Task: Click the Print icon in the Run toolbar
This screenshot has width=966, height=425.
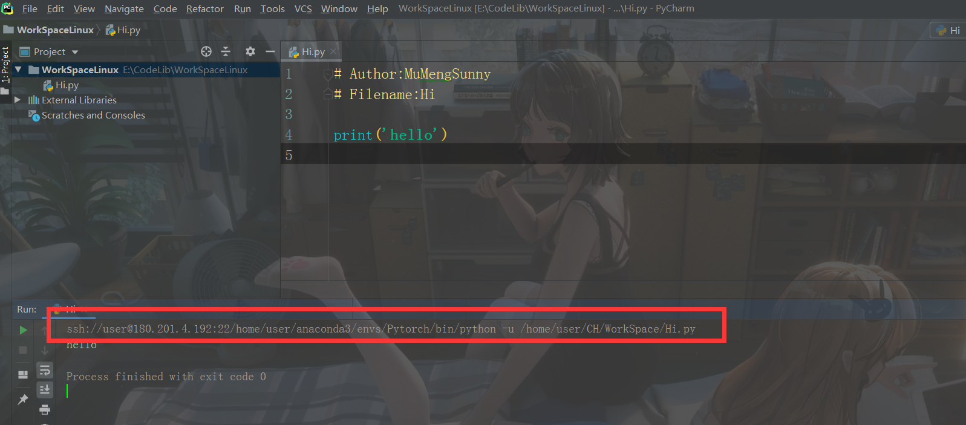Action: point(45,410)
